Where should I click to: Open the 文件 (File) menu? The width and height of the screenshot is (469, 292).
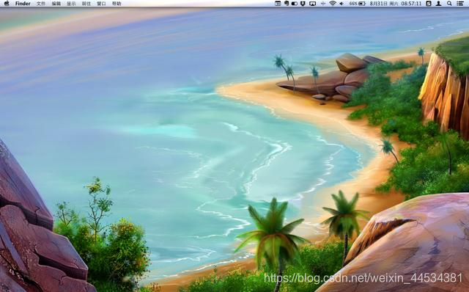pyautogui.click(x=41, y=4)
